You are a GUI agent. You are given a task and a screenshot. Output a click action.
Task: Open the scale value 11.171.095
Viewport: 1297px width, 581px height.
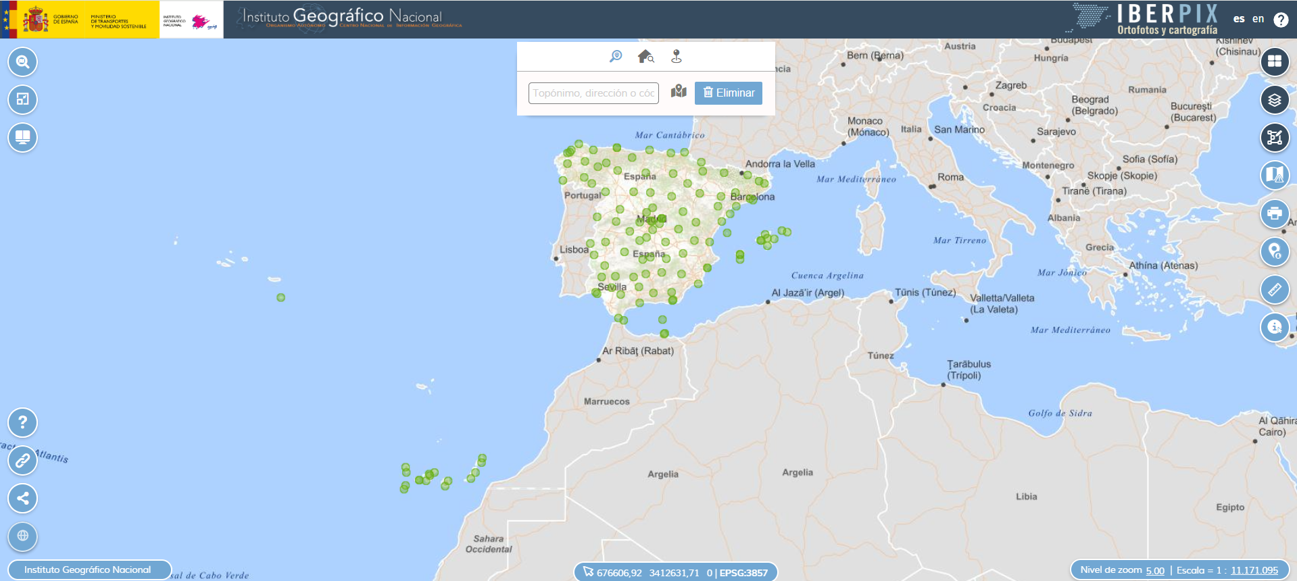coord(1254,571)
